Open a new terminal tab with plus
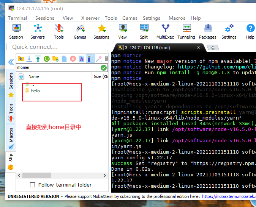This screenshot has width=256, height=207. point(213,48)
